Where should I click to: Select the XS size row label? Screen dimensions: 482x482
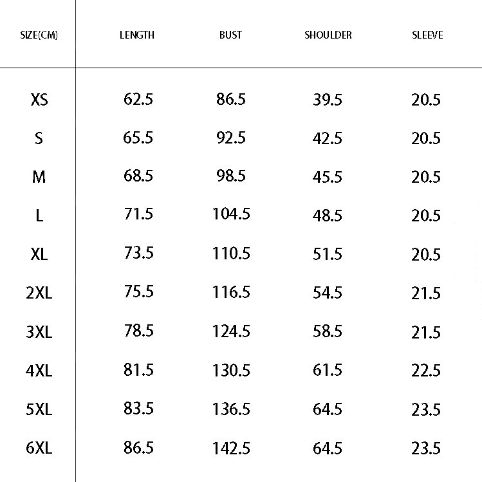tap(39, 100)
